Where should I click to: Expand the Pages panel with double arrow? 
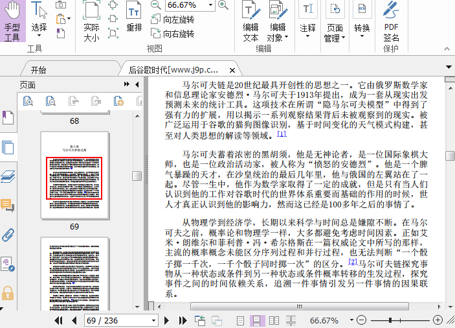126,84
